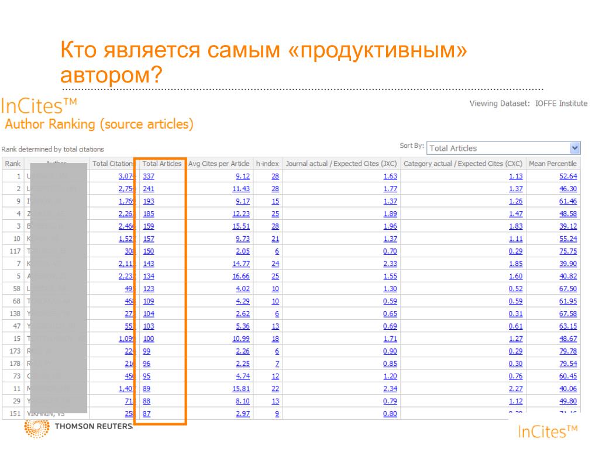Image resolution: width=599 pixels, height=449 pixels.
Task: Click the 1.47 CXC value link
Action: (516, 214)
